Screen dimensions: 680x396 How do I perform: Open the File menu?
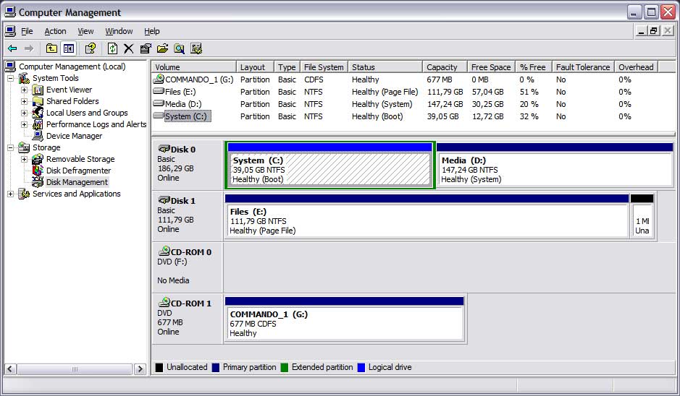click(27, 31)
